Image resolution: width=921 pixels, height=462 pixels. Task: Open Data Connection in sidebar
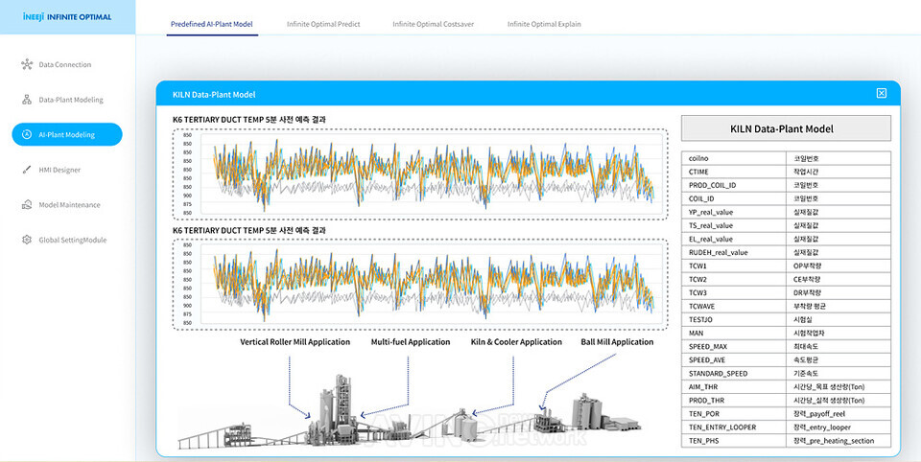(64, 64)
